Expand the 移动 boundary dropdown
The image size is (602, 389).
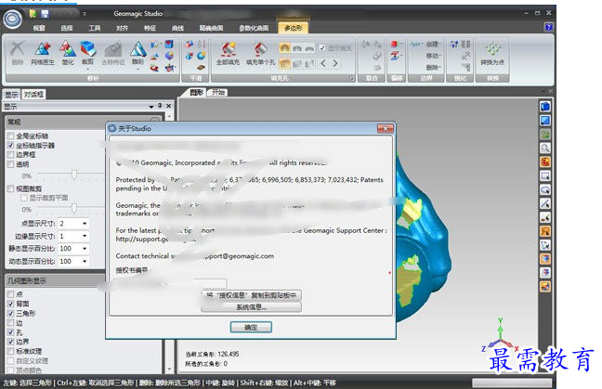[x=433, y=56]
